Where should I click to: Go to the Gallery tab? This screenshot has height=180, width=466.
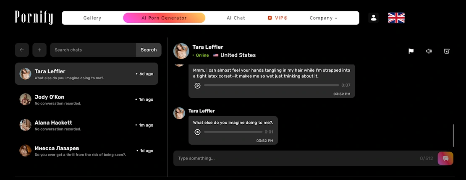[92, 18]
